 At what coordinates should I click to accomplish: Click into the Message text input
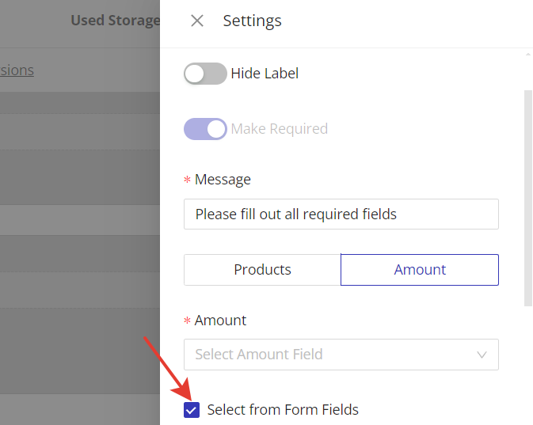(341, 214)
